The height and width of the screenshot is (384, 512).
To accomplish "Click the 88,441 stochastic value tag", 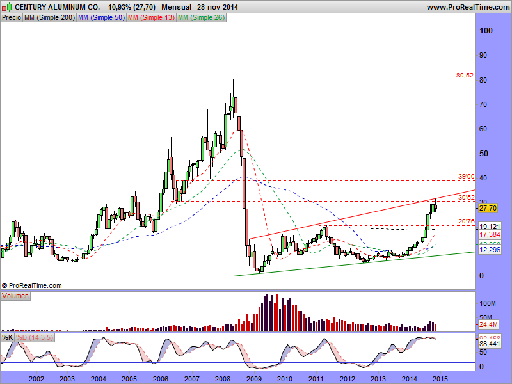I will [489, 344].
